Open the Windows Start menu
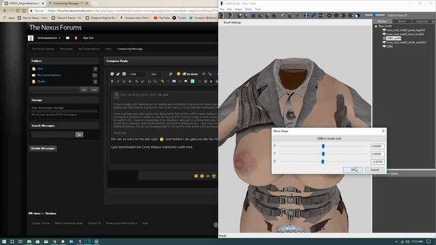The height and width of the screenshot is (245, 436). tap(4, 242)
